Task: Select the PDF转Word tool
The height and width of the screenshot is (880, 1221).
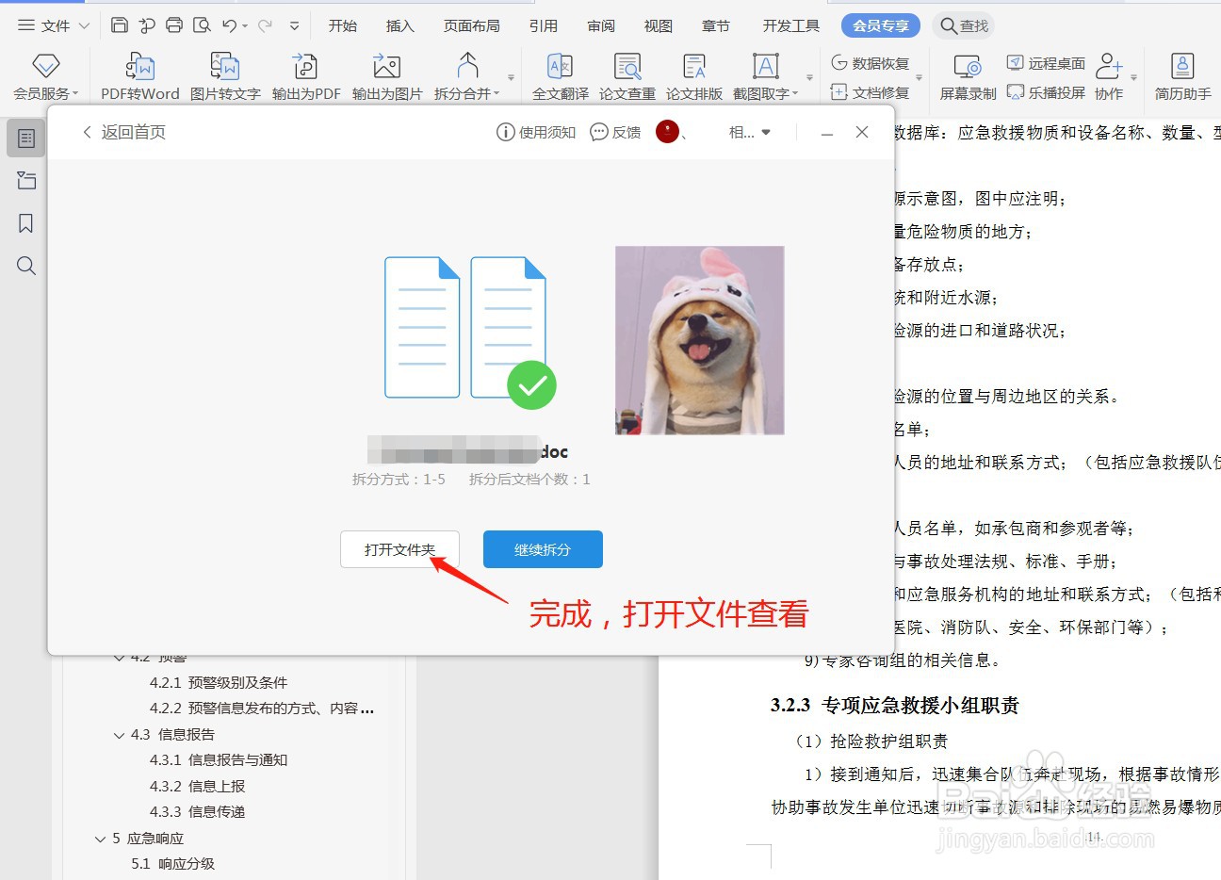Action: pyautogui.click(x=139, y=75)
